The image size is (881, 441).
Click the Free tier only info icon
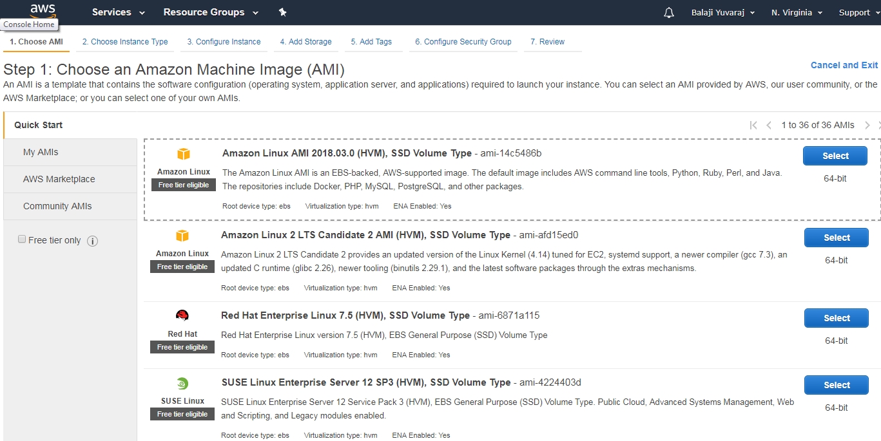pos(92,241)
